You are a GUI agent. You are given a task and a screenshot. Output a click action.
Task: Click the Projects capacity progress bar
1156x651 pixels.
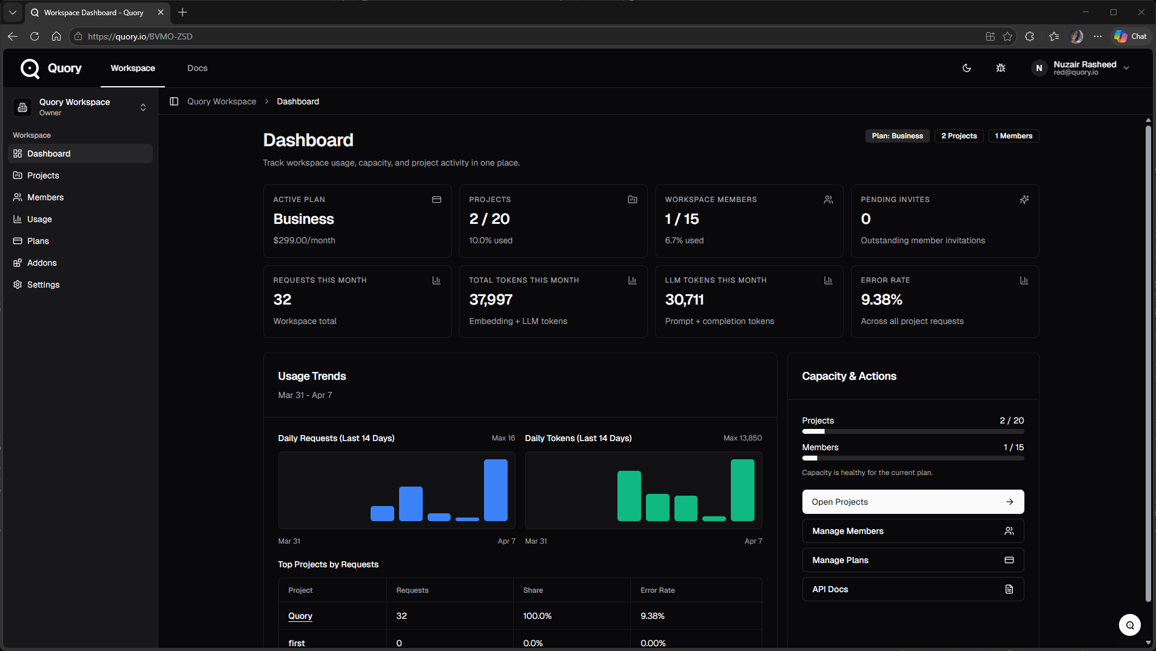pos(913,431)
